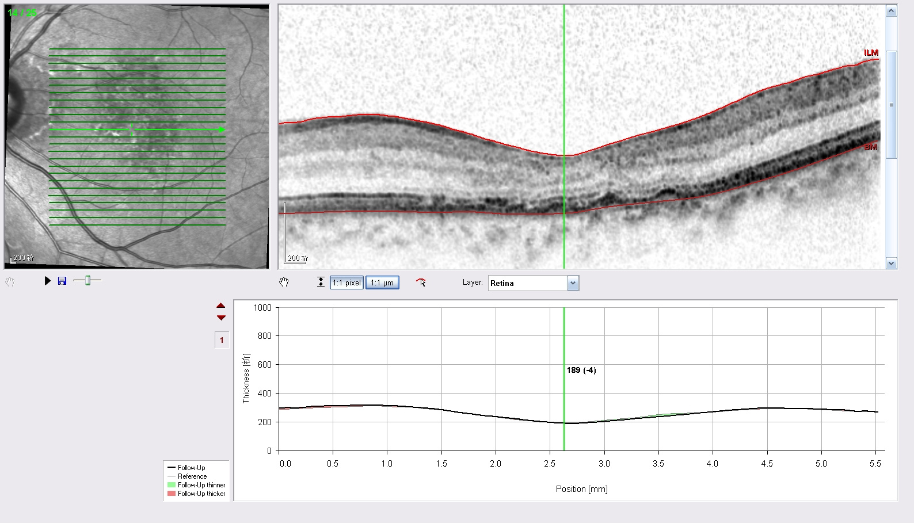This screenshot has height=523, width=914.
Task: Click the OCT view scrollbar down arrow
Action: click(892, 264)
